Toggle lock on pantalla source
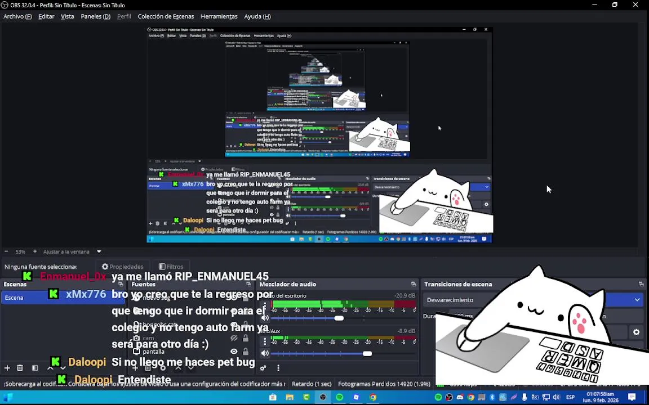 coord(246,351)
